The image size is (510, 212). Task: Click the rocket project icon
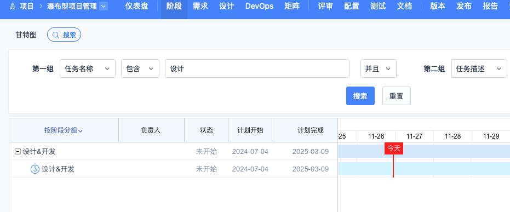(x=13, y=6)
